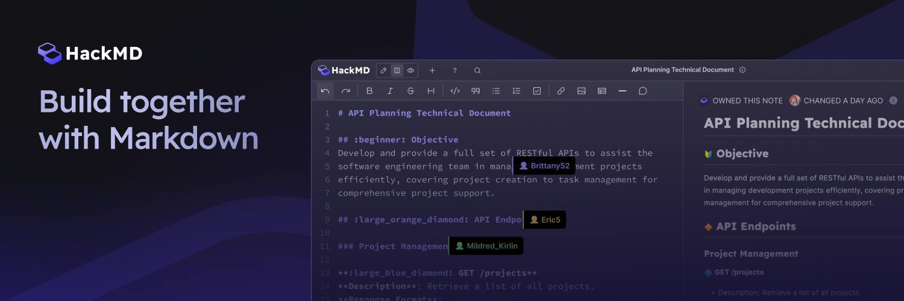Image resolution: width=904 pixels, height=301 pixels.
Task: Click the Brittany52 collaborator cursor label
Action: click(x=544, y=166)
